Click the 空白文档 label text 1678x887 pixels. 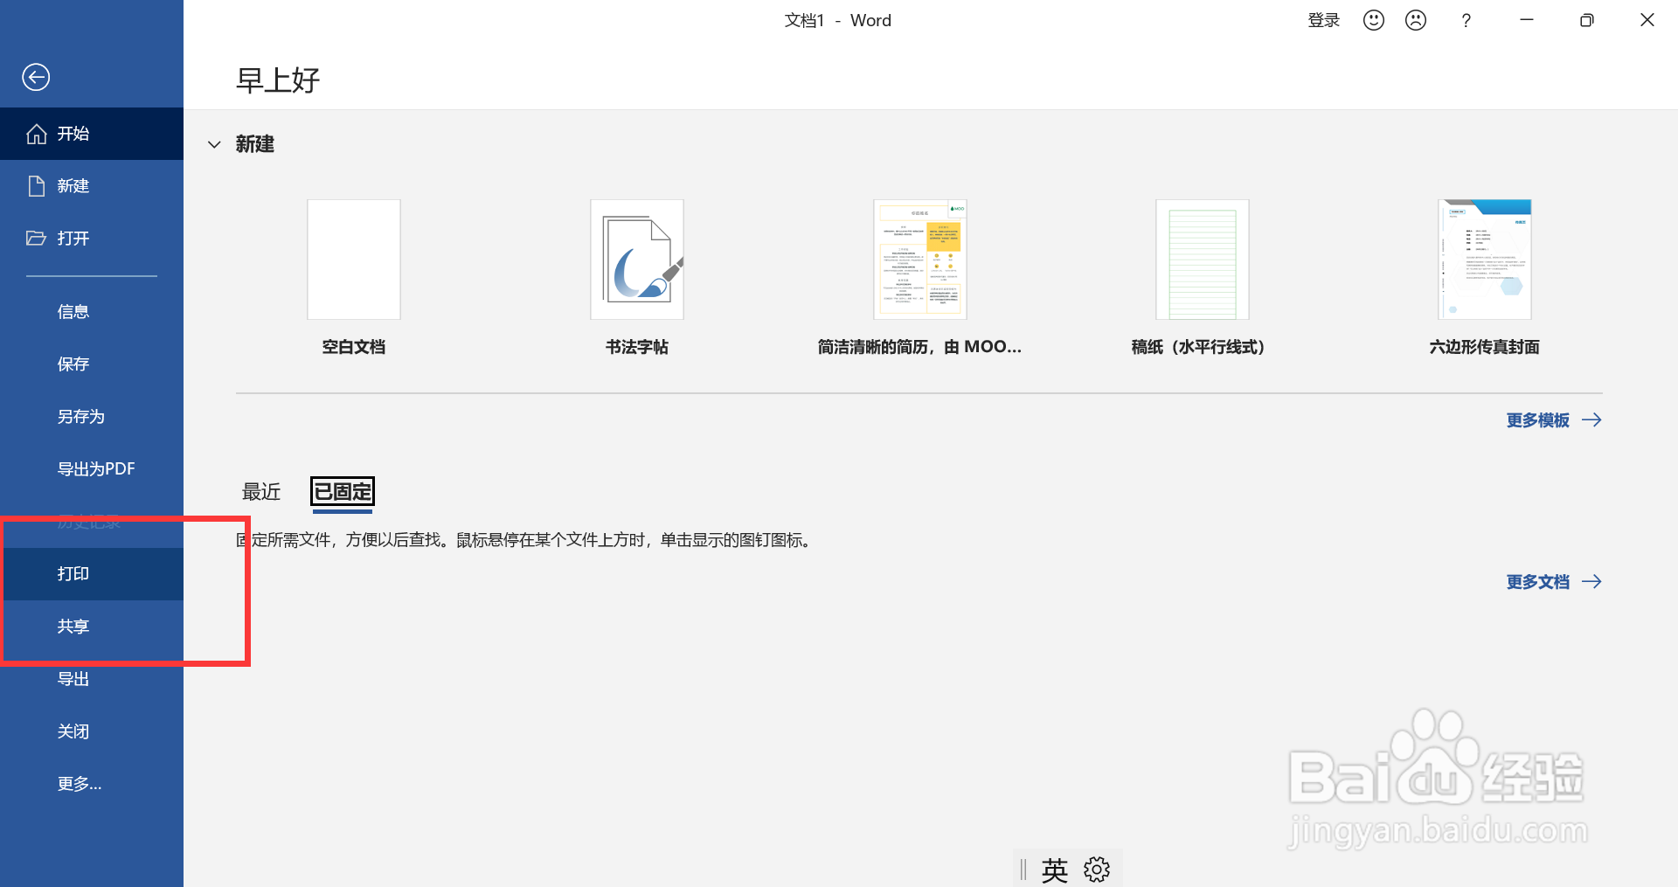click(354, 347)
